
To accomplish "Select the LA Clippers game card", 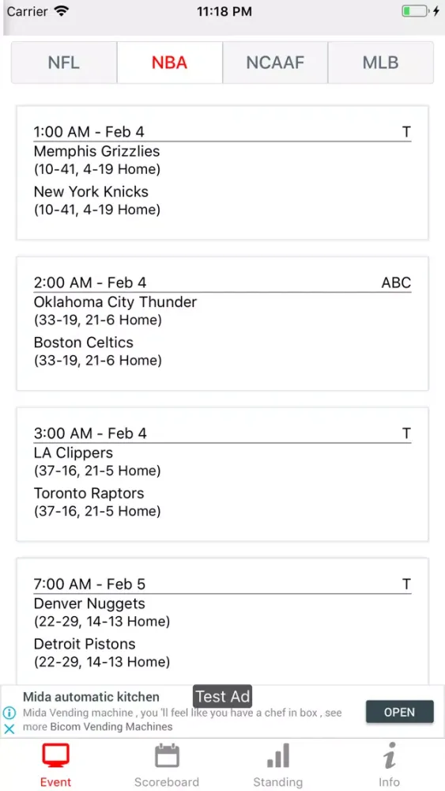I will (222, 474).
